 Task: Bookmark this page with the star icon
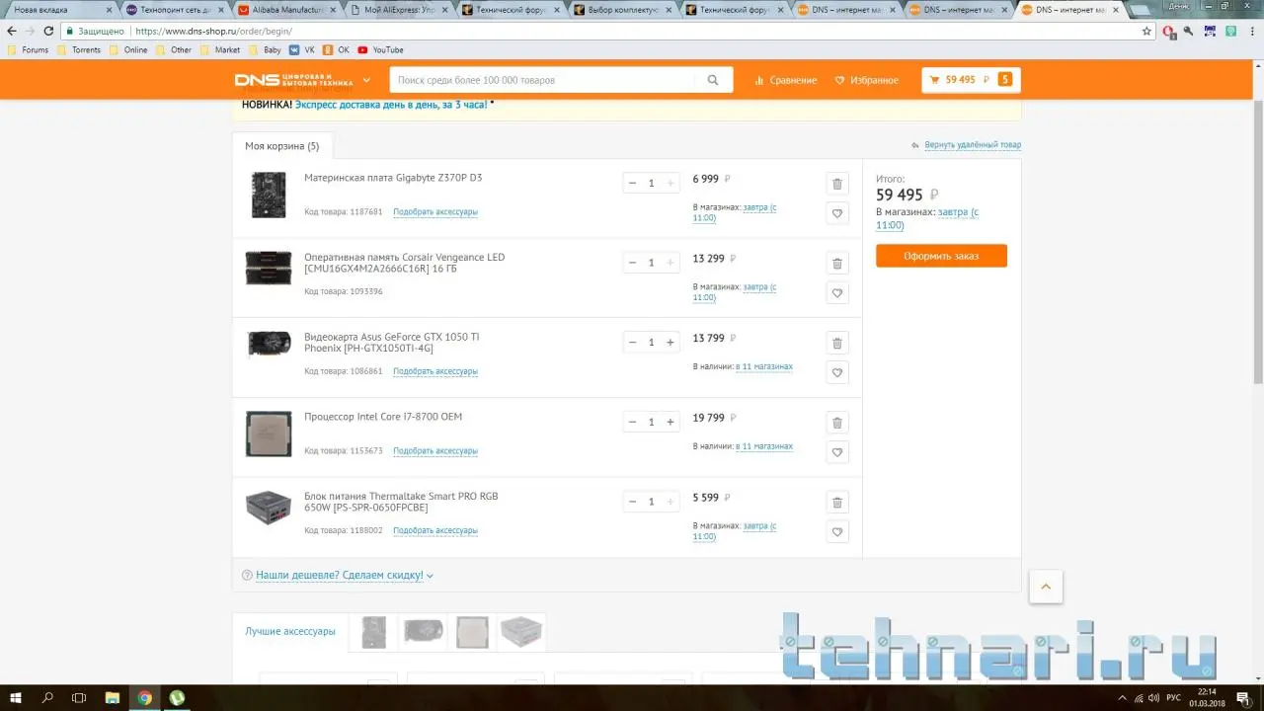click(1146, 31)
